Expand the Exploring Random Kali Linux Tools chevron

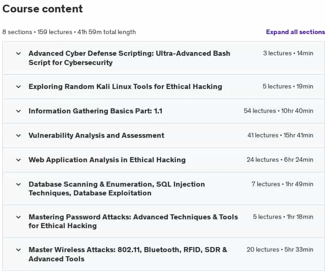click(x=18, y=87)
